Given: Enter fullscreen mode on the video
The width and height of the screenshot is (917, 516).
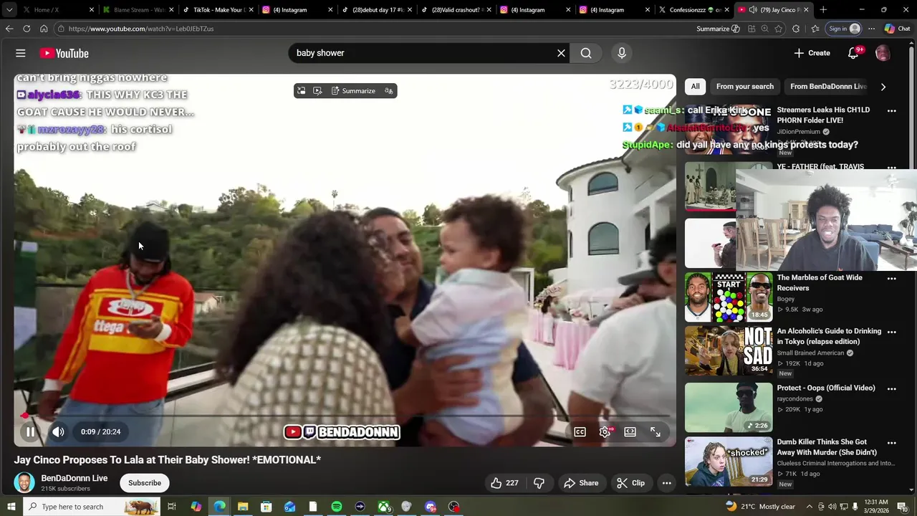Looking at the screenshot, I should [x=655, y=431].
